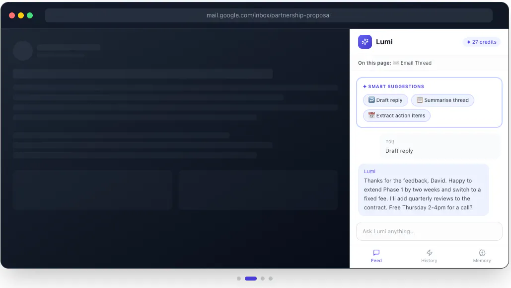Click the History lightning bolt icon
This screenshot has height=288, width=511.
tap(429, 252)
